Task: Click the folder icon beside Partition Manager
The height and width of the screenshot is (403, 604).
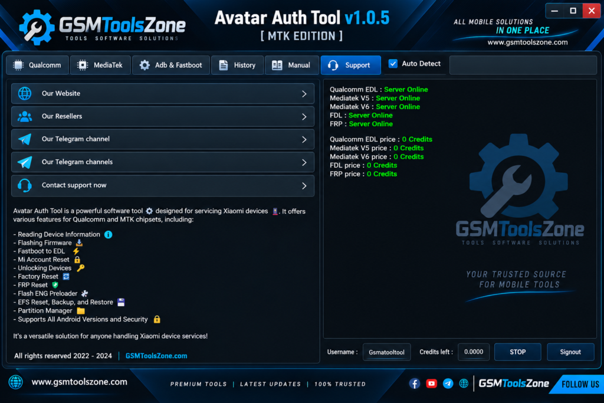Action: click(x=80, y=310)
